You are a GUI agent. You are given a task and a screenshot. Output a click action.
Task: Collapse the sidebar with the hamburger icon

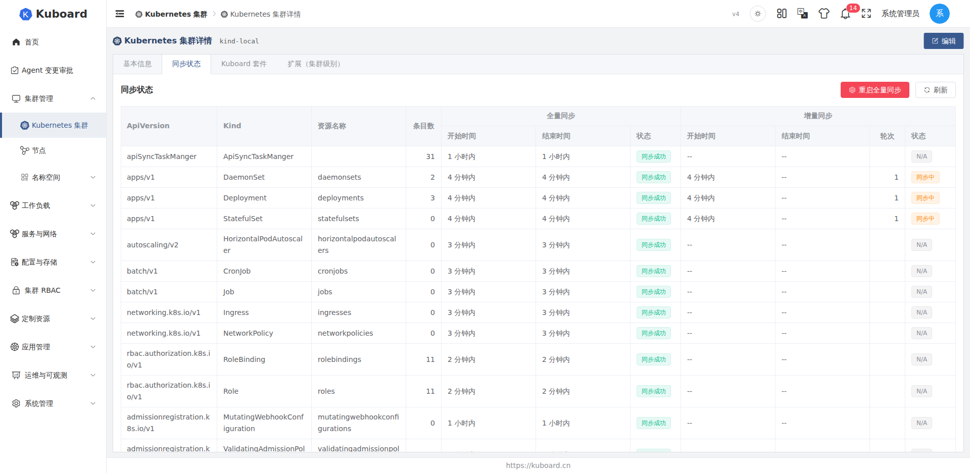[x=120, y=14]
